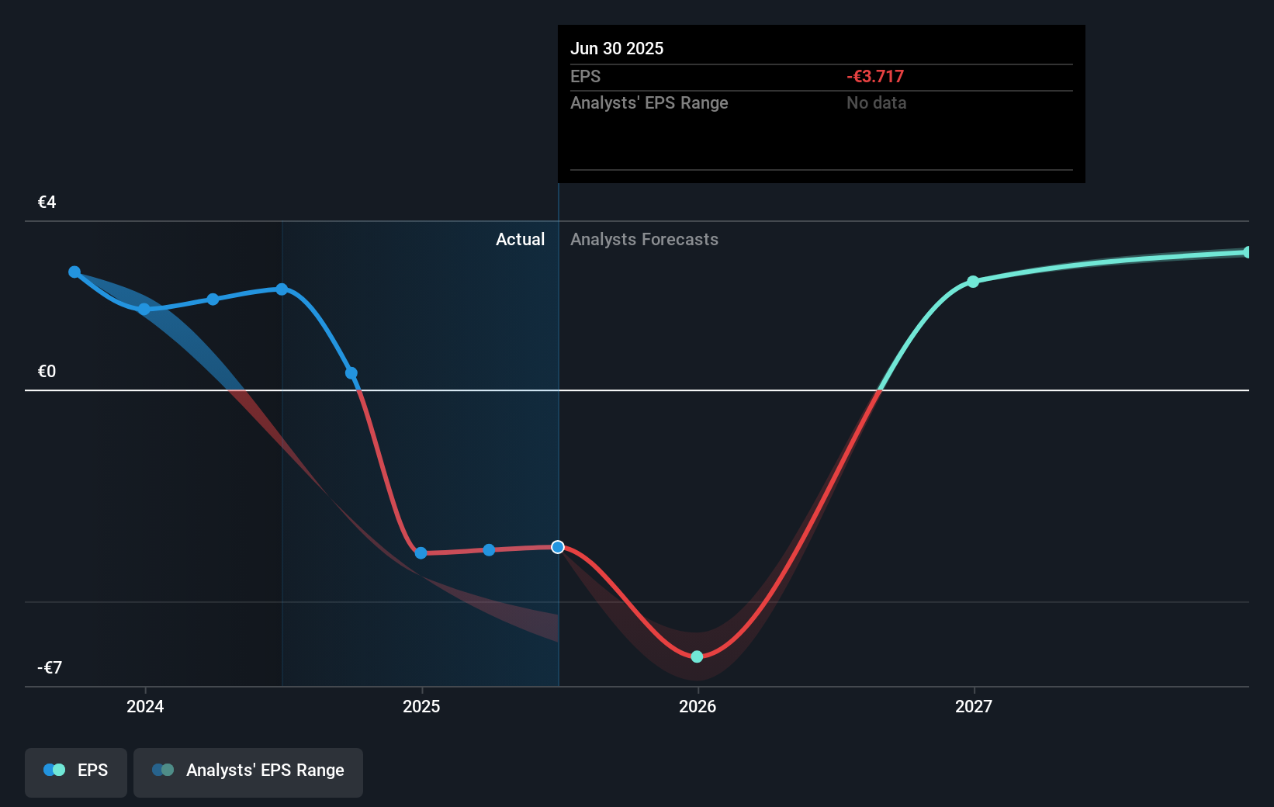Select the Analysts' EPS Range legend dot
This screenshot has height=807, width=1274.
pyautogui.click(x=164, y=770)
